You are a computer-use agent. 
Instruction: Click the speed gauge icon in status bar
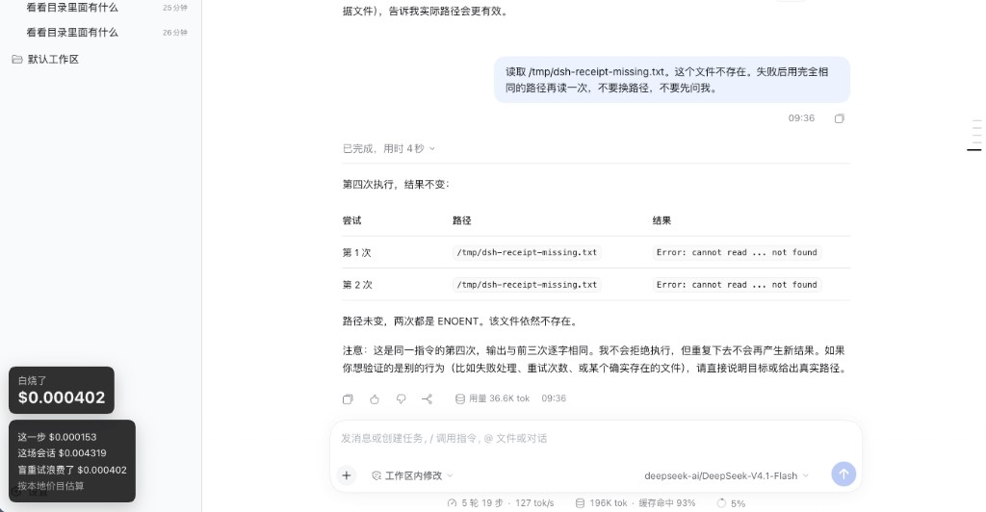pos(452,503)
